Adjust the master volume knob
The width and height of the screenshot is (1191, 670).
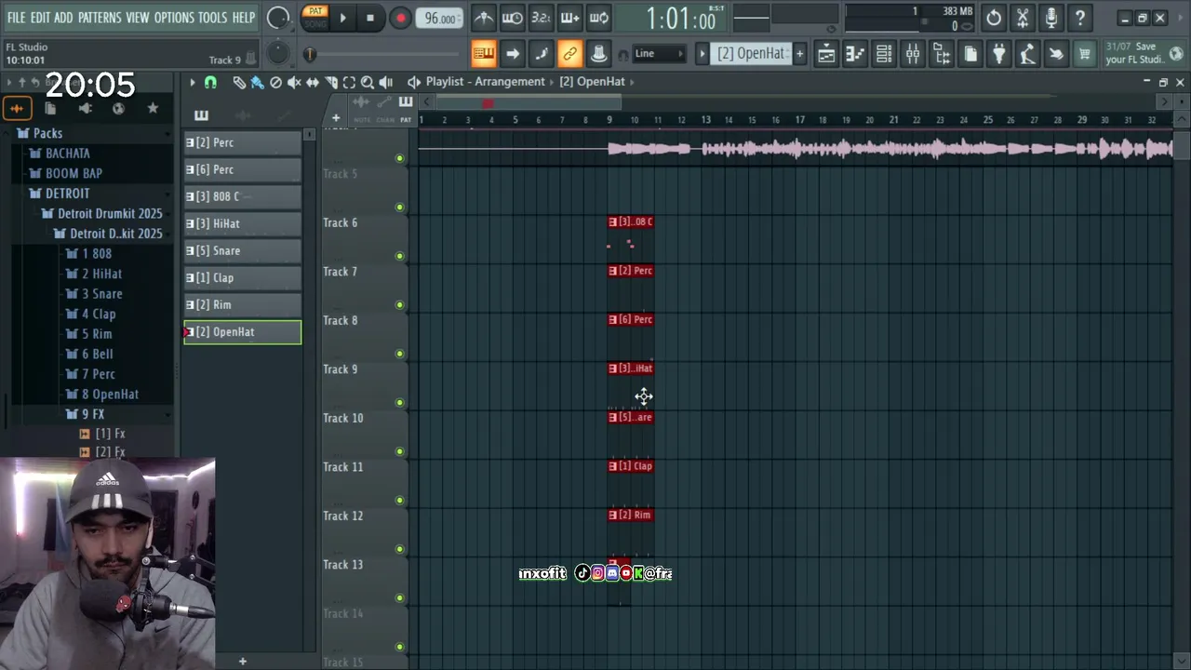[x=278, y=18]
